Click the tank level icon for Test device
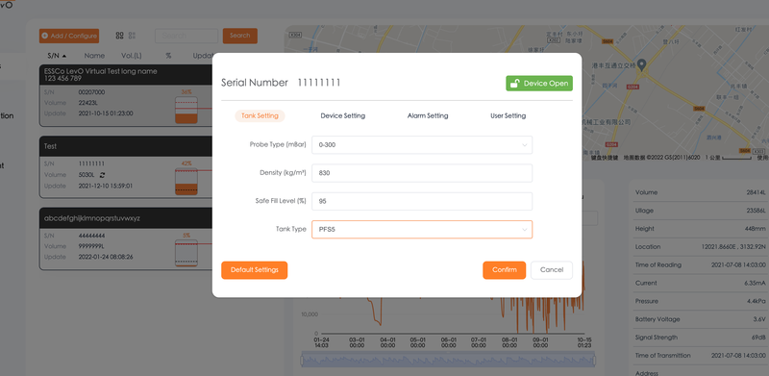The height and width of the screenshot is (376, 769). [x=186, y=182]
